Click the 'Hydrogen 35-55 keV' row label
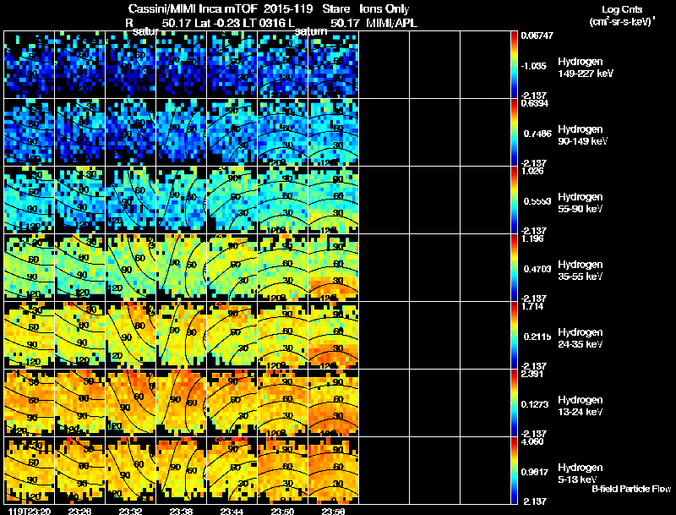Image resolution: width=676 pixels, height=515 pixels. click(x=581, y=271)
